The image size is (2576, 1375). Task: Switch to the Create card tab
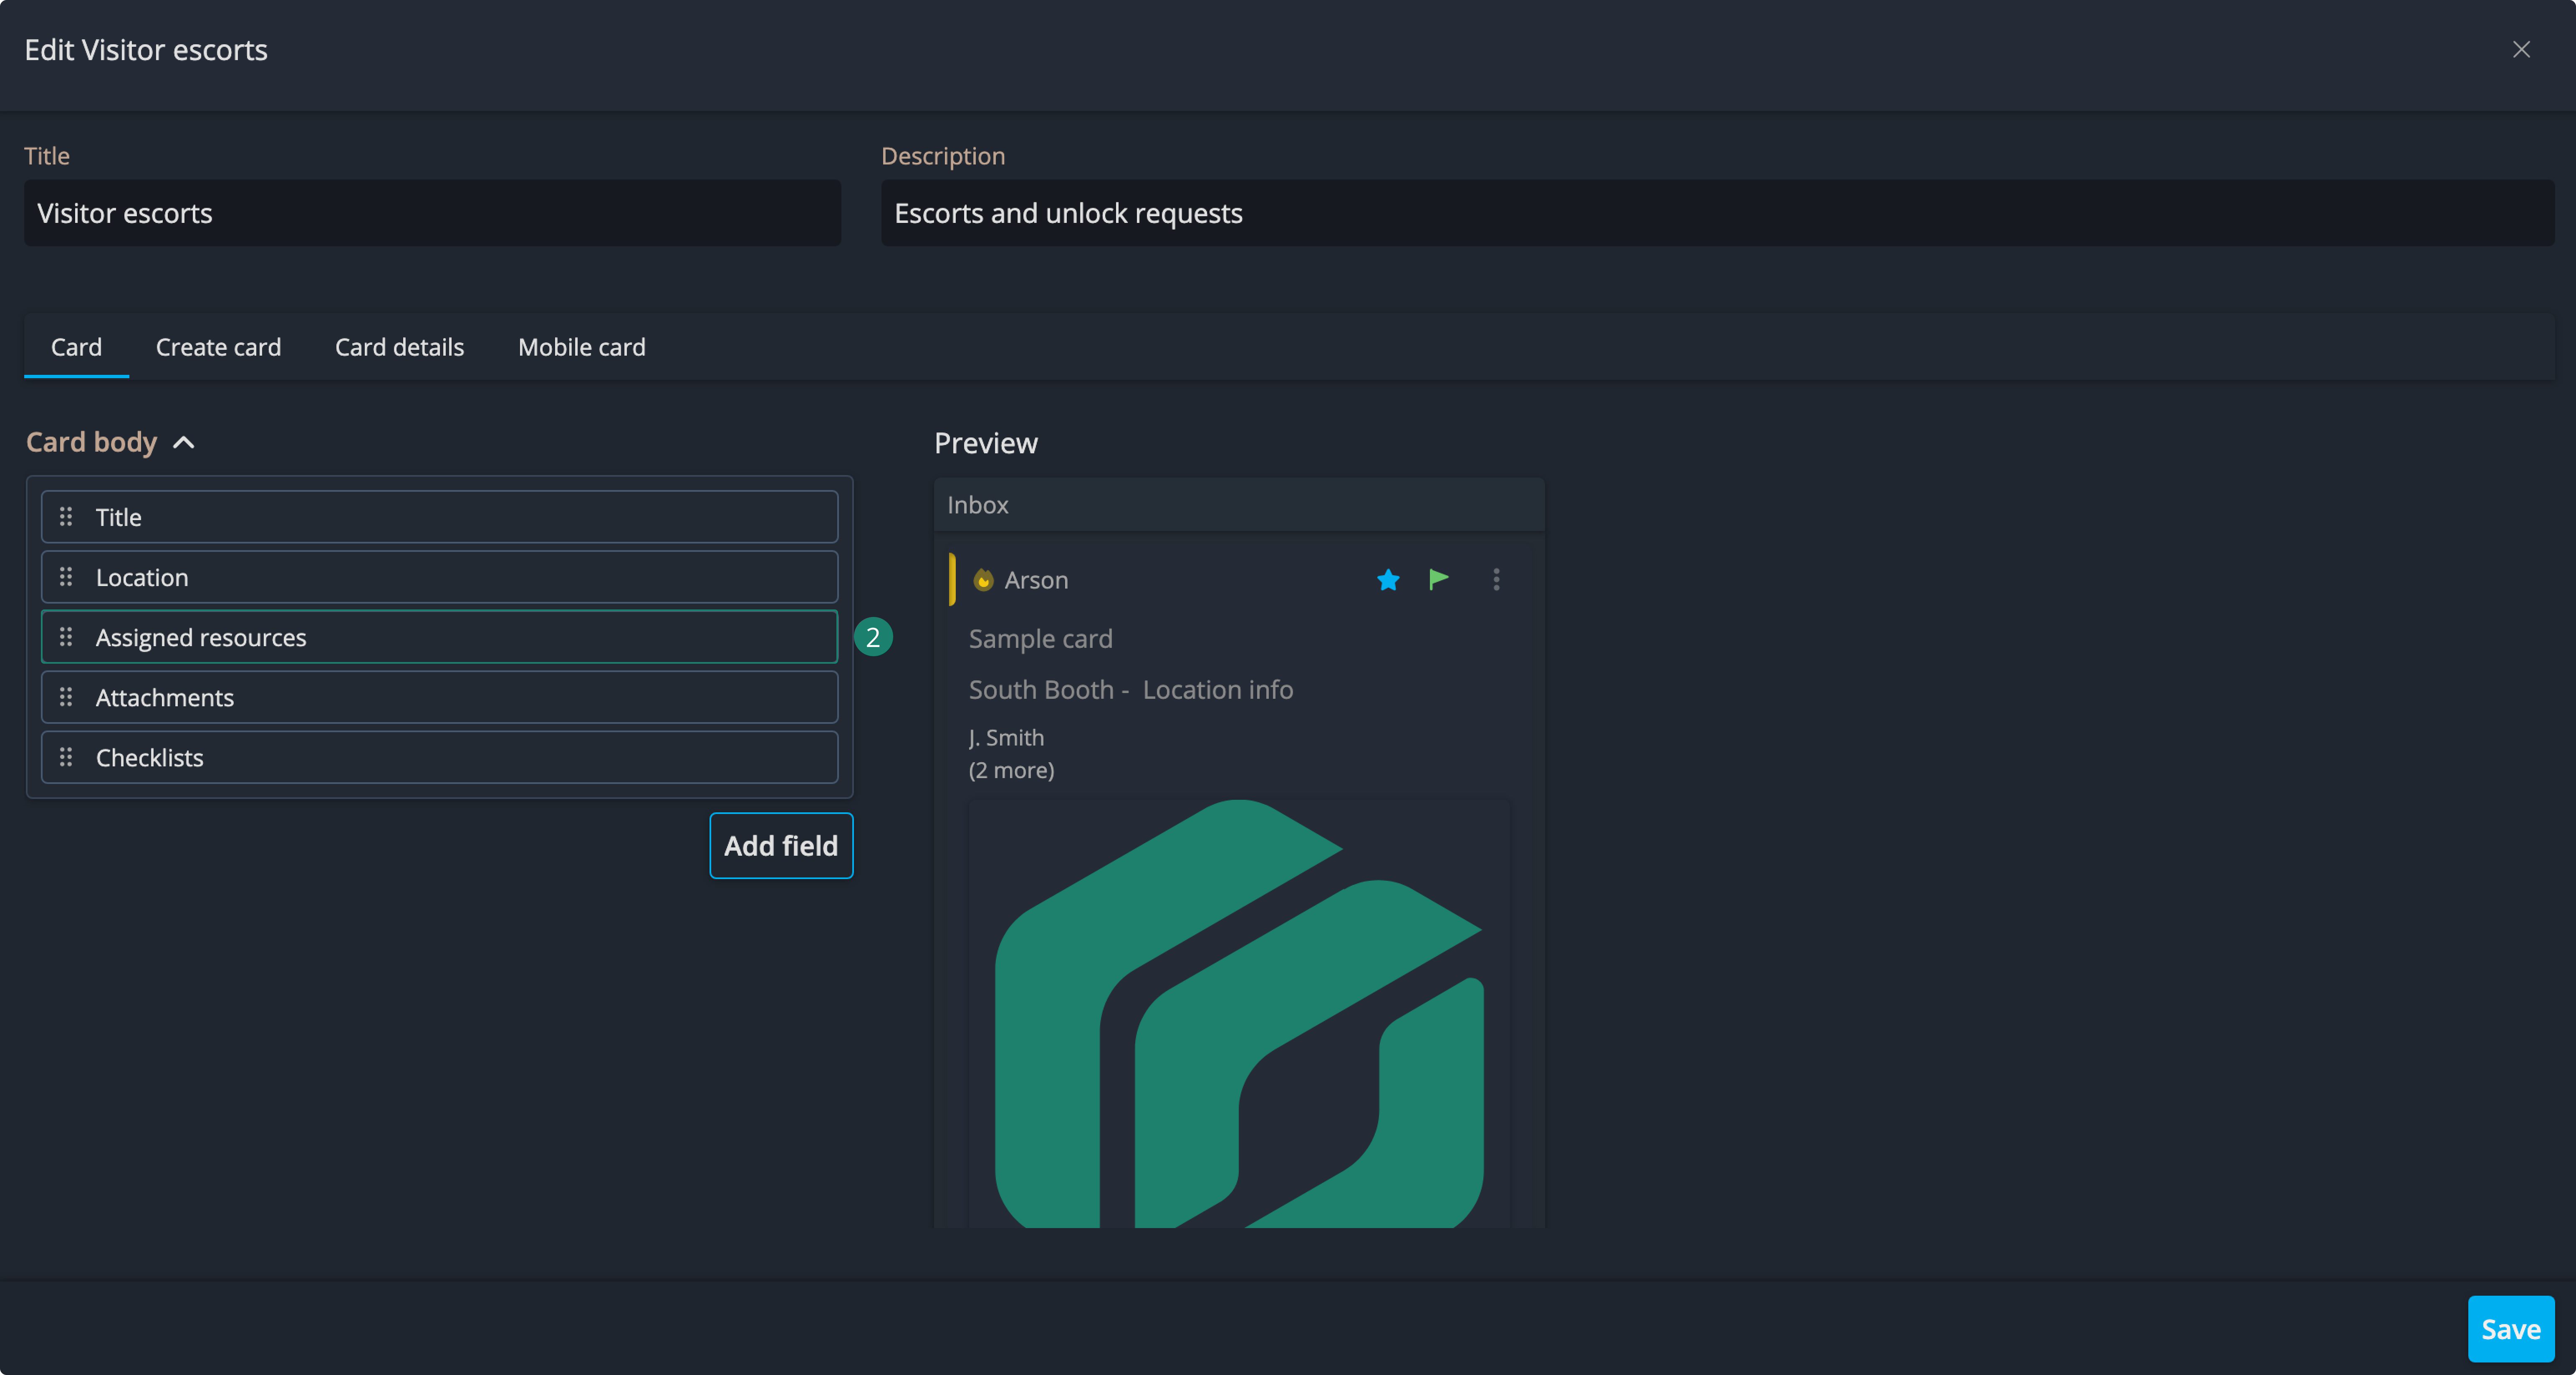click(218, 347)
